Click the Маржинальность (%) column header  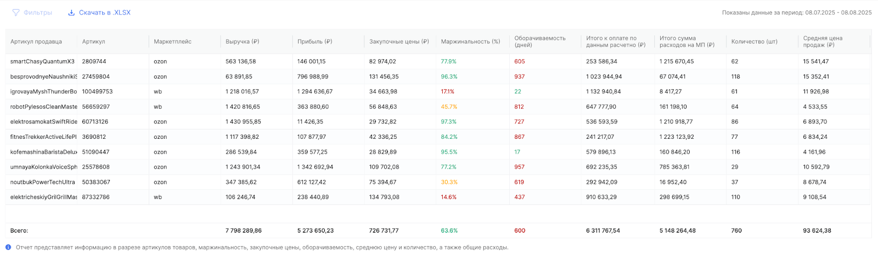[x=470, y=42]
